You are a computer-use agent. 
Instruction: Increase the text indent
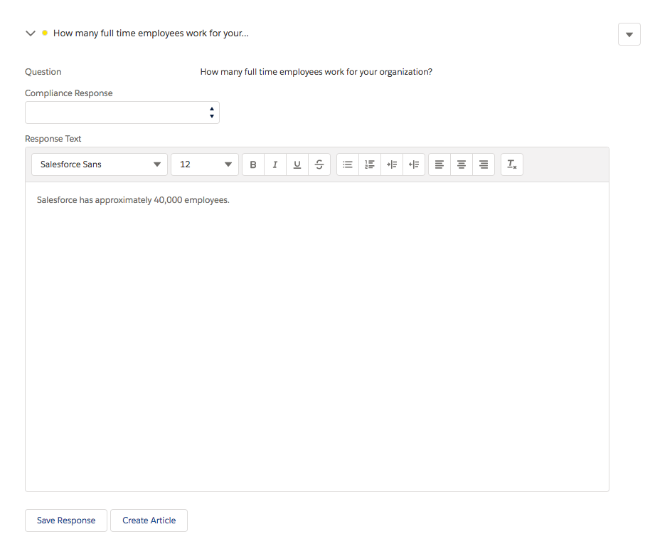(392, 164)
